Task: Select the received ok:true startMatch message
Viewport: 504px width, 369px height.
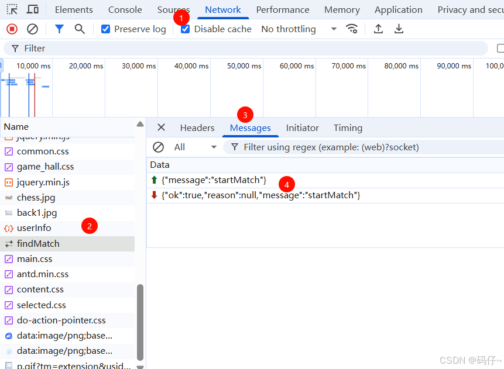Action: point(325,195)
